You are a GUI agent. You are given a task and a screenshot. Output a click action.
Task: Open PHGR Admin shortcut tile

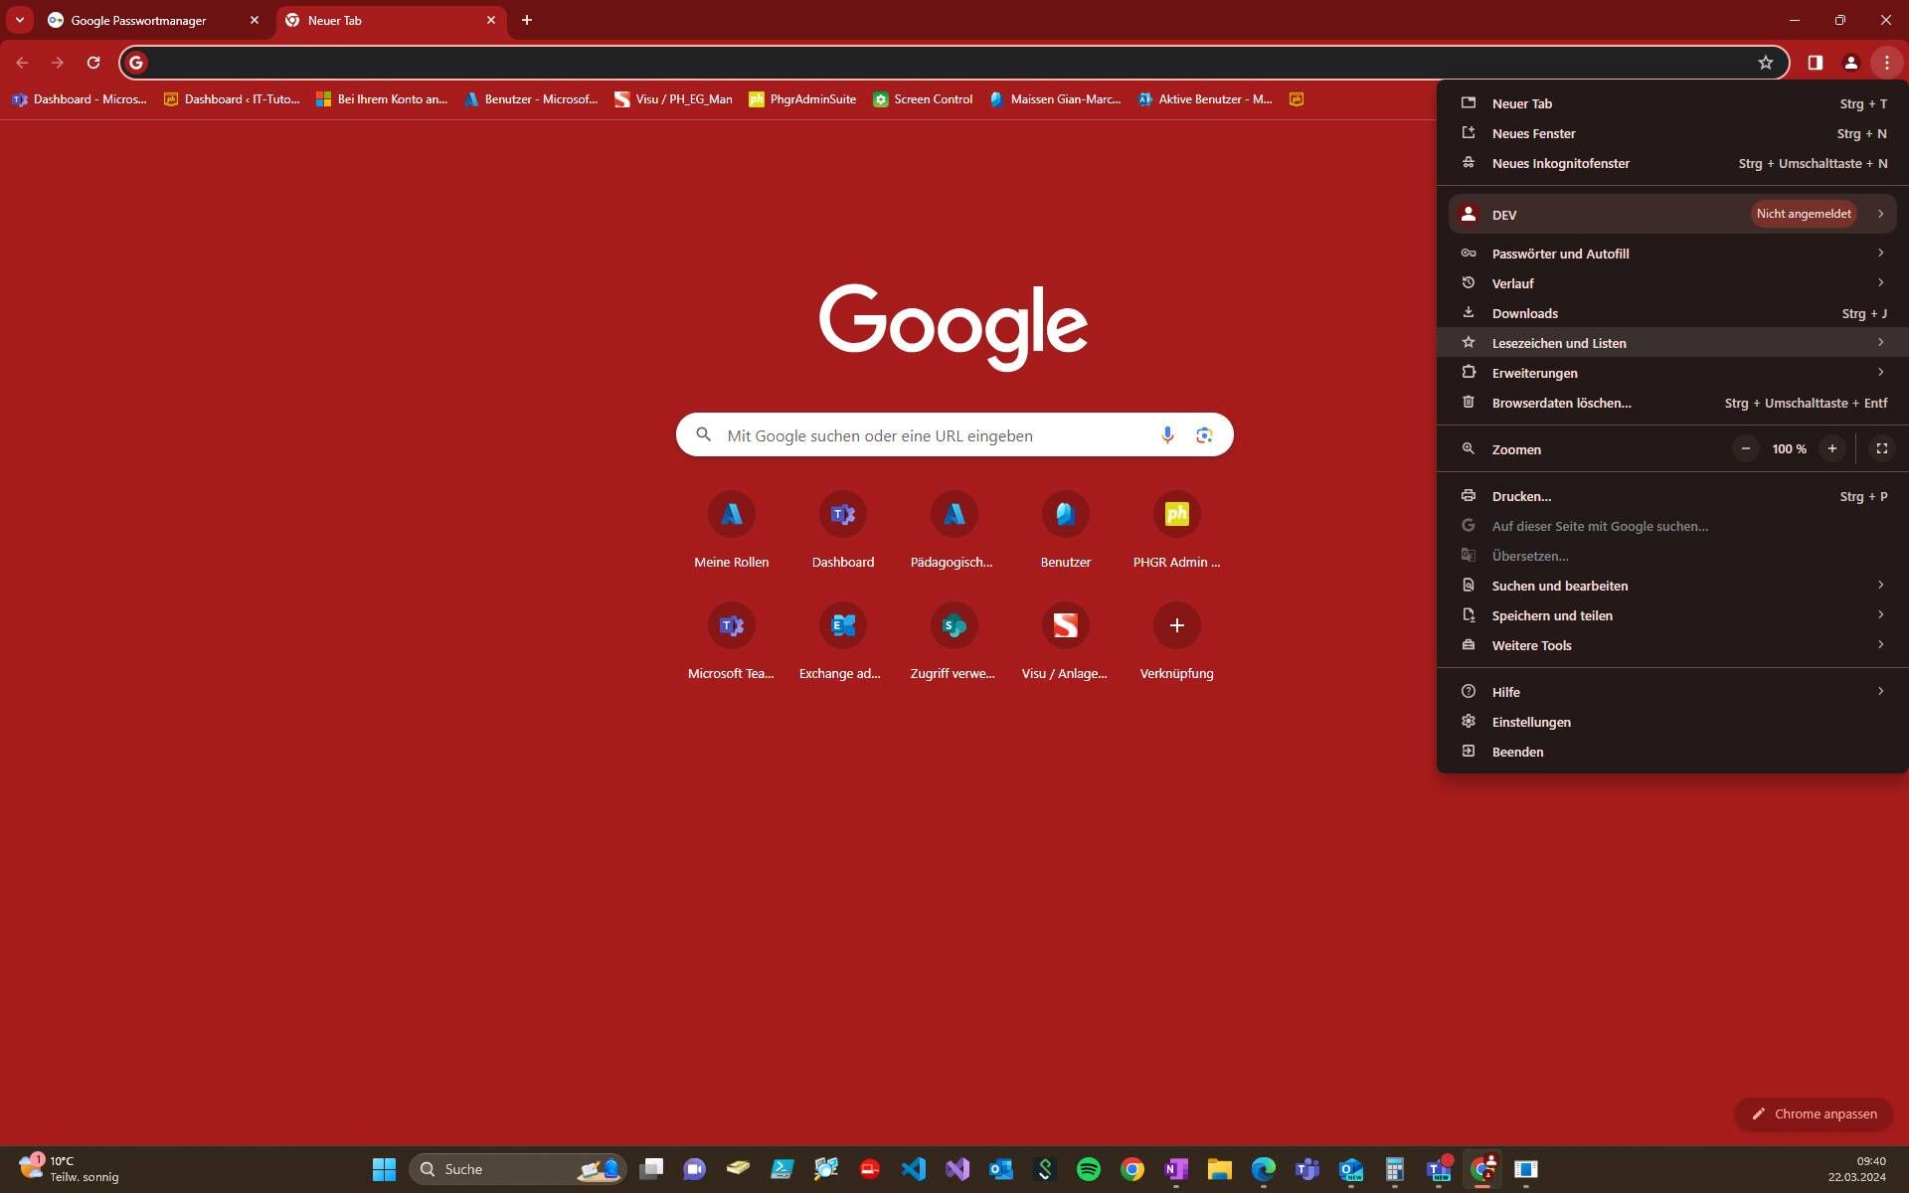pyautogui.click(x=1176, y=530)
